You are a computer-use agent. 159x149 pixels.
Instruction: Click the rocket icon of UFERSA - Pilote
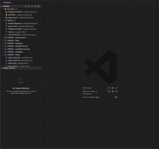click(6, 55)
